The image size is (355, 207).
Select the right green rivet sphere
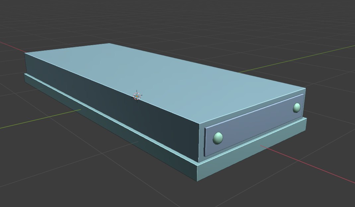pyautogui.click(x=297, y=108)
